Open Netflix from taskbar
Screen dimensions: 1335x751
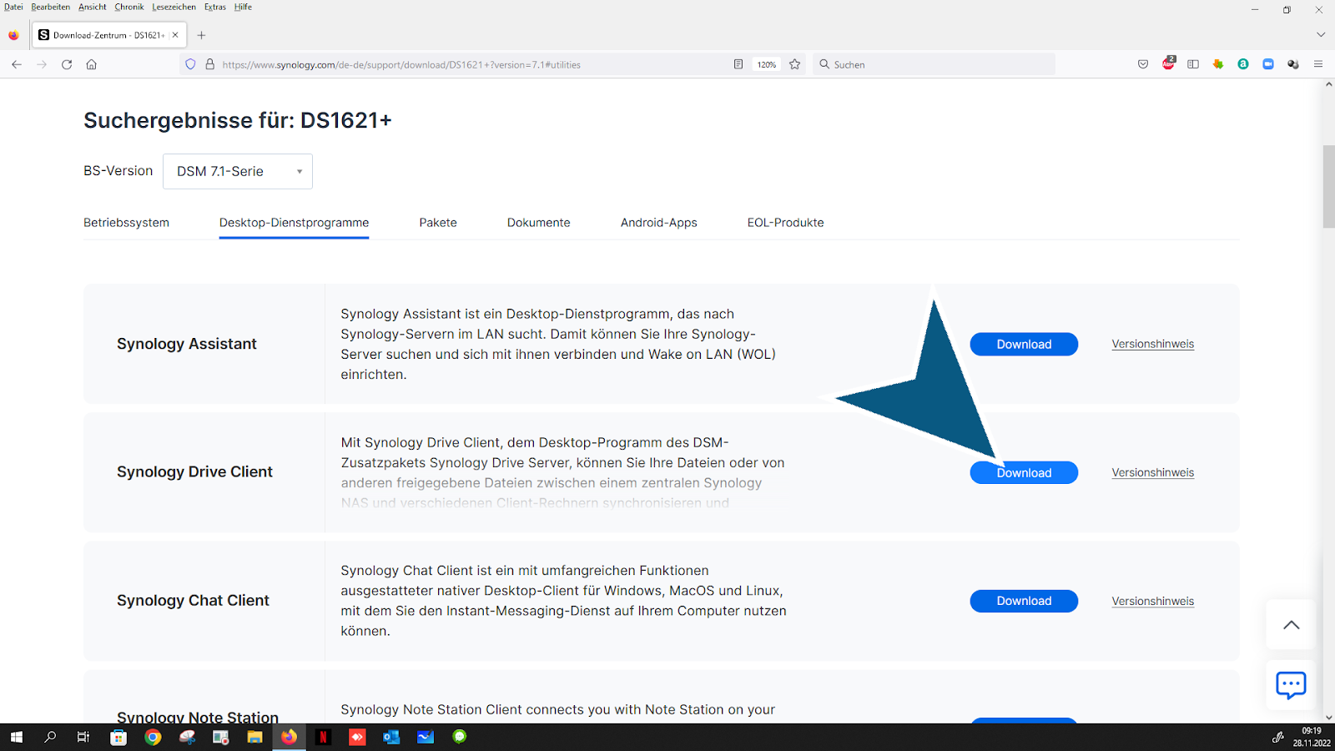(x=323, y=737)
